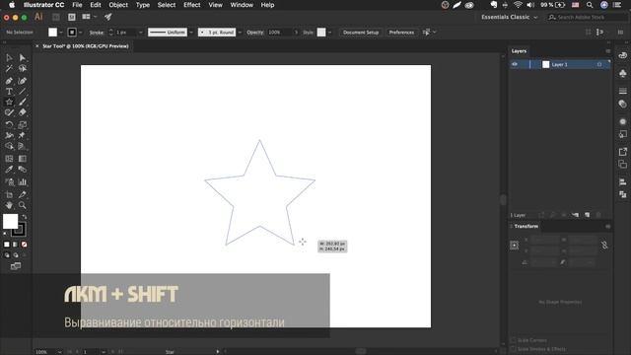This screenshot has width=631, height=355.
Task: Swap fill and stroke colors
Action: click(25, 217)
